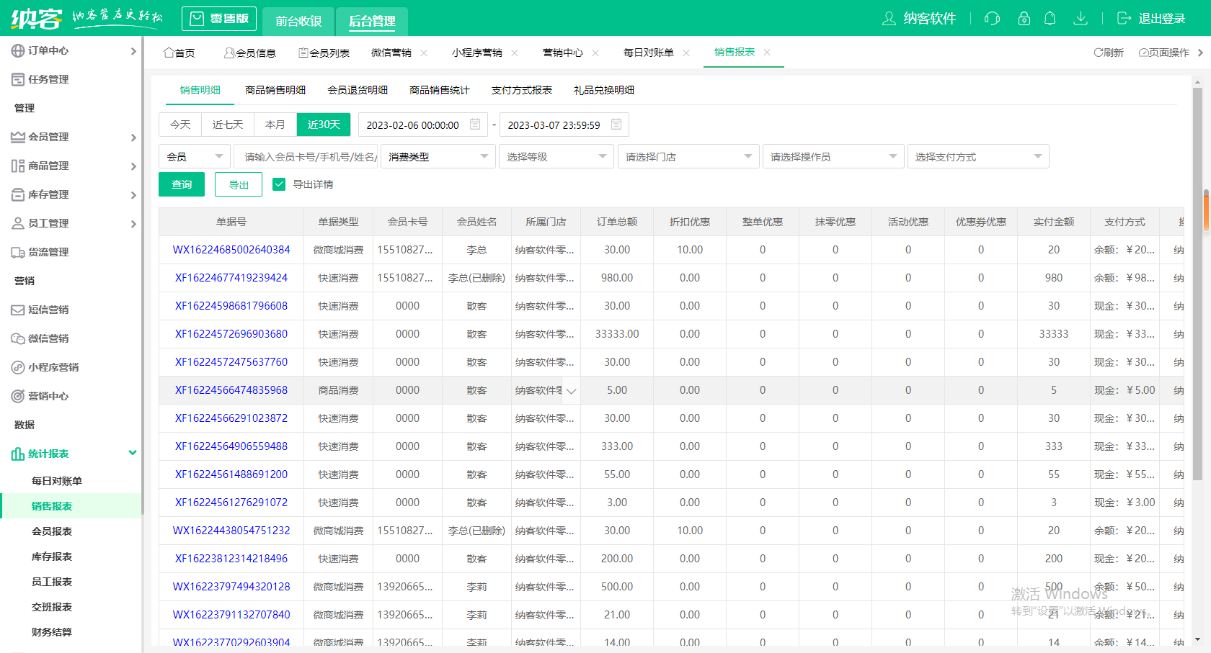Image resolution: width=1211 pixels, height=653 pixels.
Task: Click the lock screen icon
Action: point(1024,19)
